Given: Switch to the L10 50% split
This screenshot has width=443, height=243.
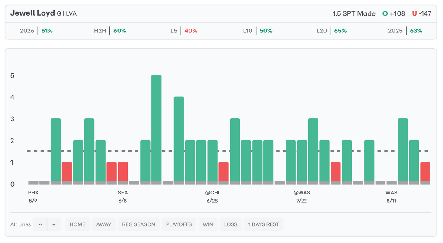Looking at the screenshot, I should click(x=257, y=31).
